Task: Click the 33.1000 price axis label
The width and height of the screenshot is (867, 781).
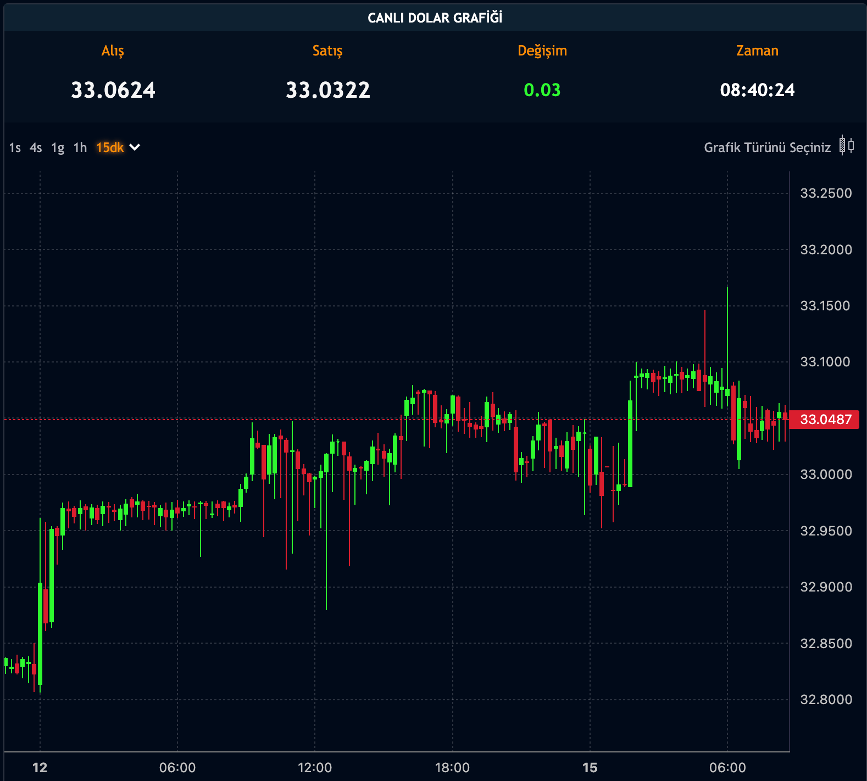Action: coord(825,362)
